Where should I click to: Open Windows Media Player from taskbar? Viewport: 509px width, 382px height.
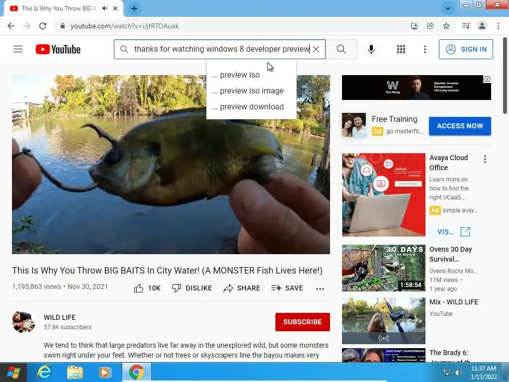tap(104, 372)
